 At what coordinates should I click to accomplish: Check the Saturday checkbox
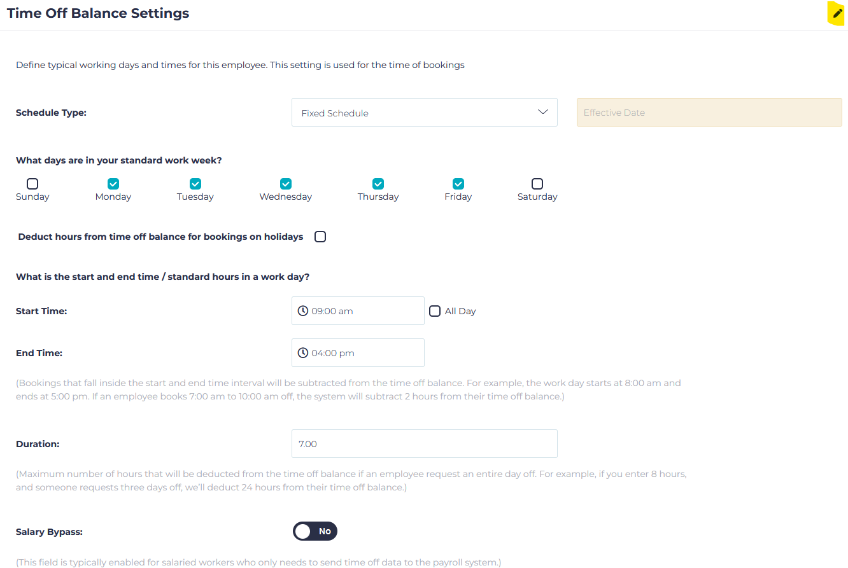[x=537, y=184]
